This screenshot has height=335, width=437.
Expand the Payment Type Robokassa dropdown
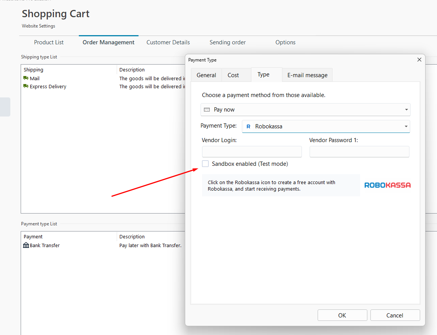[x=406, y=126]
